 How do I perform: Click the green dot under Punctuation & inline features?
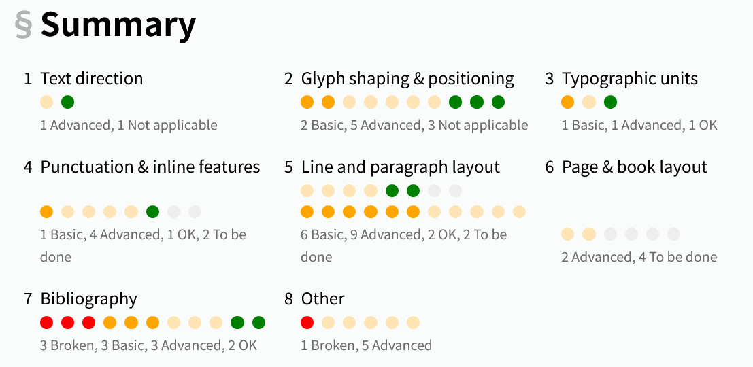click(x=152, y=212)
